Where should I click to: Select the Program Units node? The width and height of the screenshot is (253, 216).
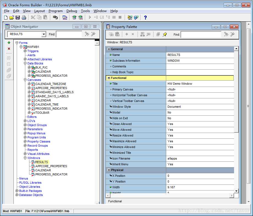coord(37,137)
